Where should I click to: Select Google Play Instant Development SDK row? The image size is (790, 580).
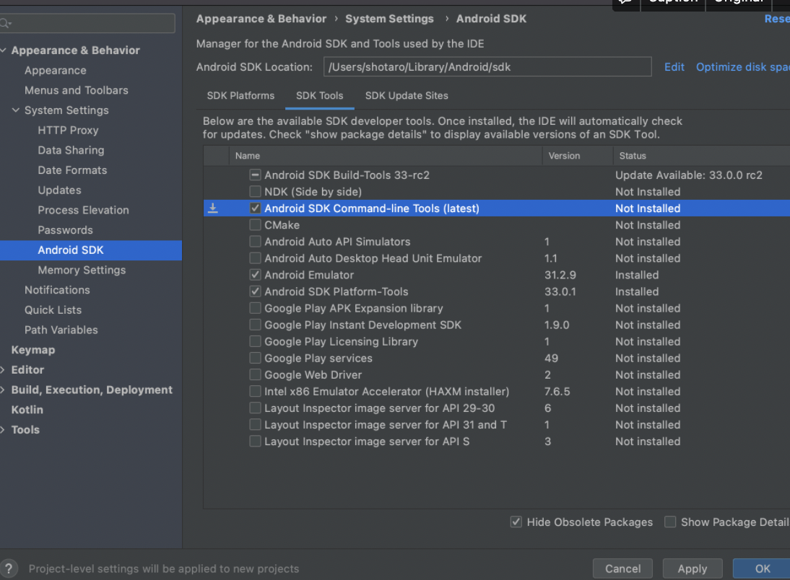click(497, 325)
